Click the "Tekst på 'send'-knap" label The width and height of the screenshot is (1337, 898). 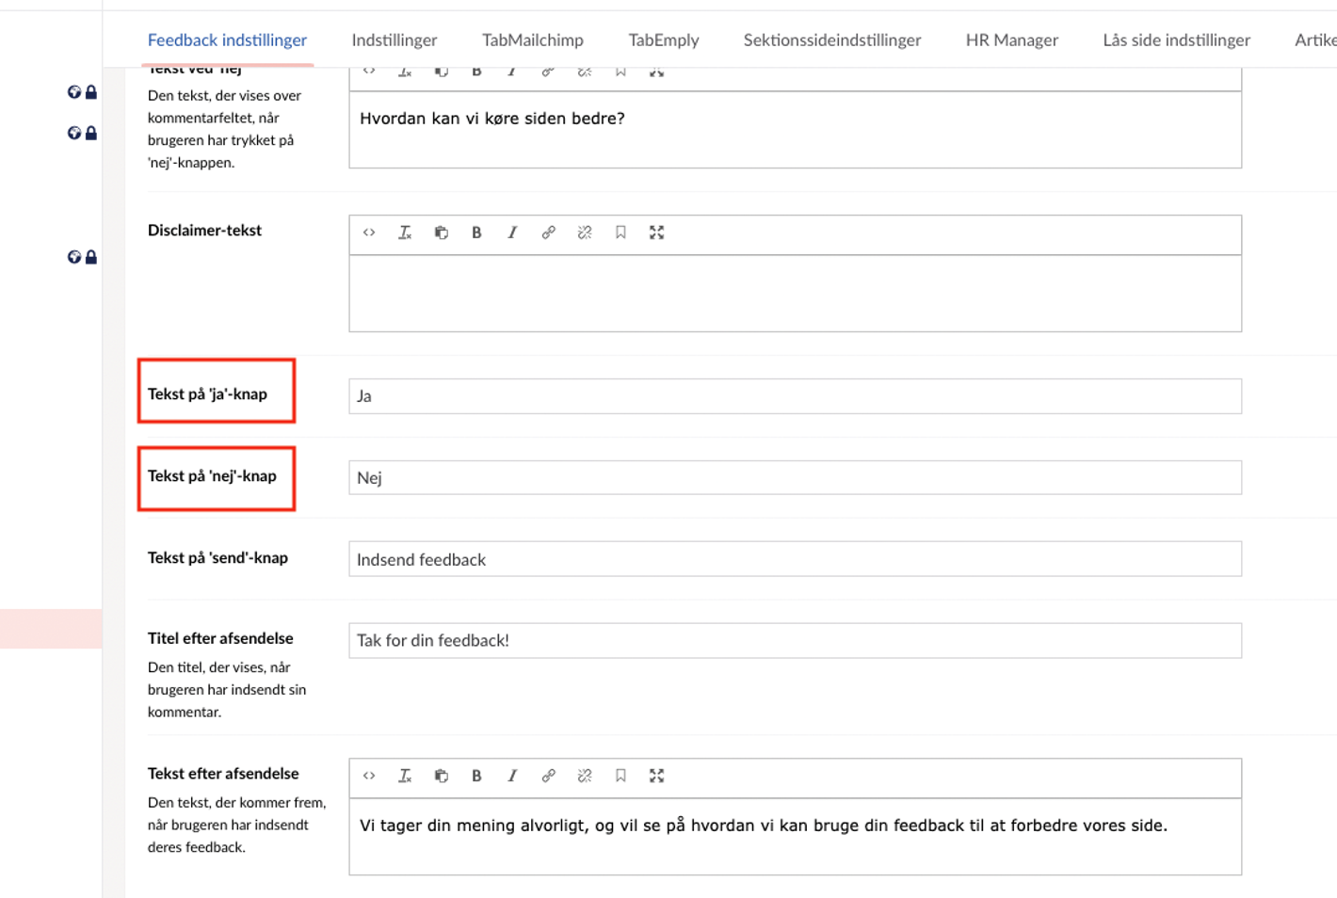(217, 558)
